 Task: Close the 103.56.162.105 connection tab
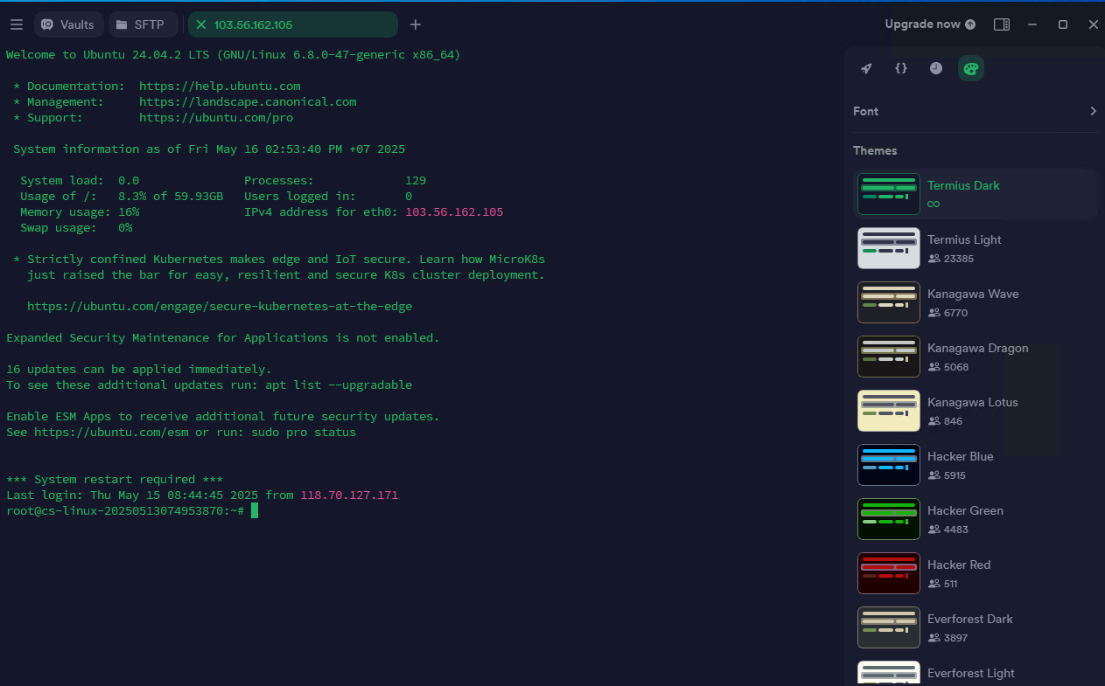[x=201, y=24]
